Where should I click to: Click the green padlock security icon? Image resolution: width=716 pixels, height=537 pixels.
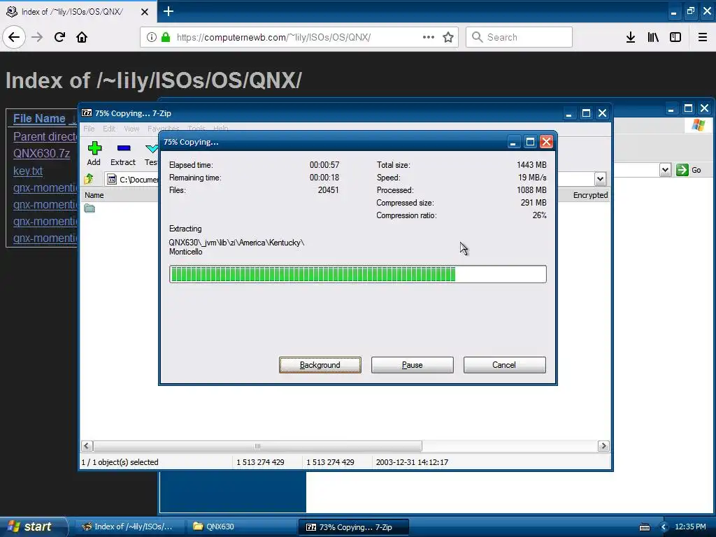click(x=166, y=37)
